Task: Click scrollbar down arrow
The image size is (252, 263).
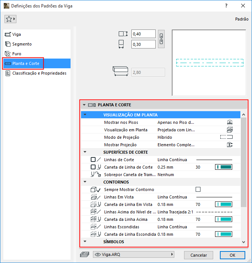Action: (x=244, y=242)
